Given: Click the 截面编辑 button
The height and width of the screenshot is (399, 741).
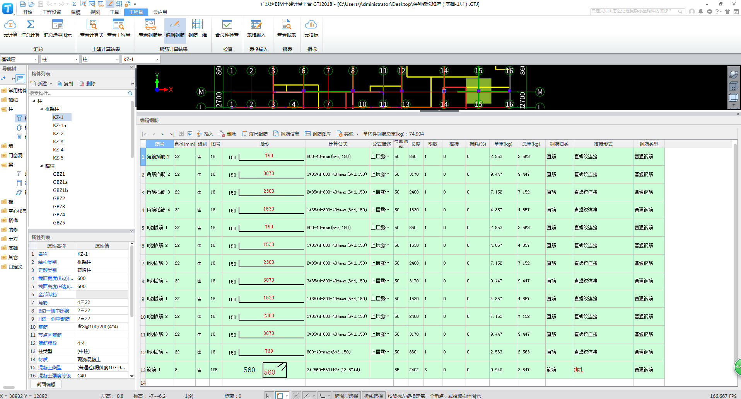Looking at the screenshot, I should click(46, 384).
